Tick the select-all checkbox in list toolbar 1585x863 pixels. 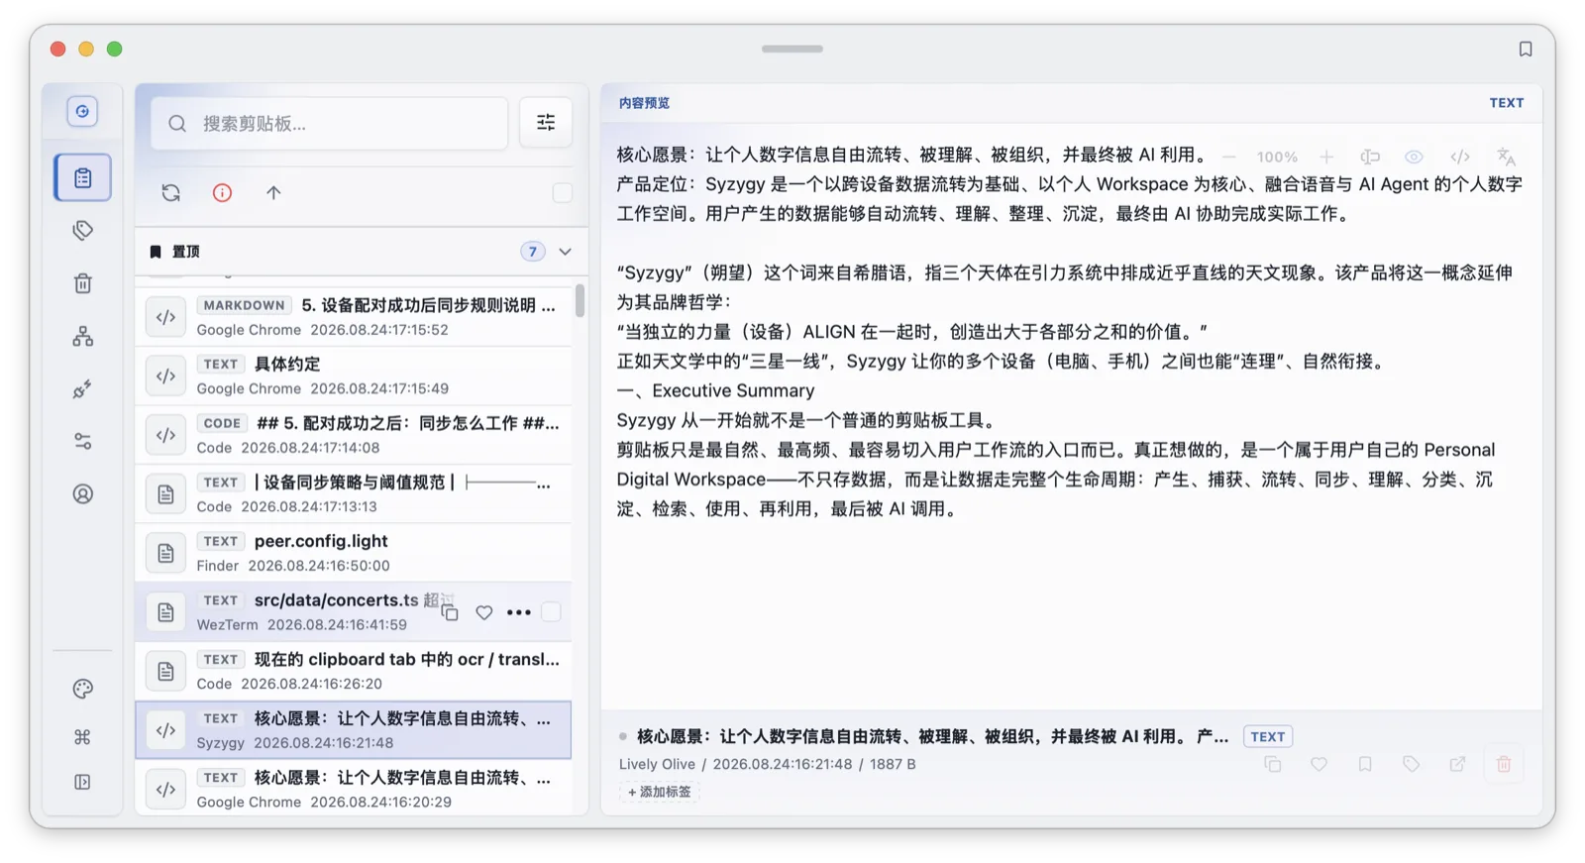pyautogui.click(x=562, y=193)
